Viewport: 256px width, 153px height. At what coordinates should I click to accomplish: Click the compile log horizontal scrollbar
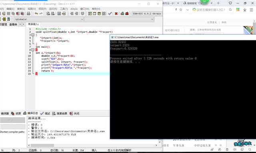click(92, 145)
